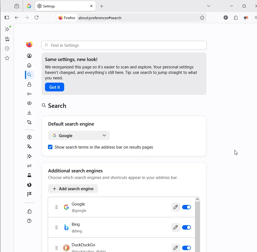The width and height of the screenshot is (257, 252).
Task: Grab the drag handle for Bing row
Action: [57, 227]
